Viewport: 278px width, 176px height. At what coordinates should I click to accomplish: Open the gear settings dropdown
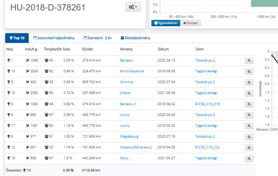point(133,7)
